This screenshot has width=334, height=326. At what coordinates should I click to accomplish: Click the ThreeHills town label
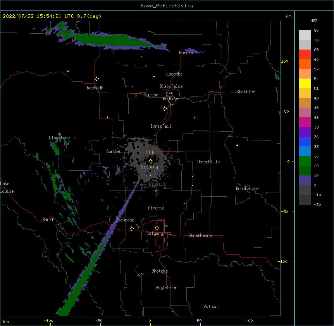click(208, 162)
